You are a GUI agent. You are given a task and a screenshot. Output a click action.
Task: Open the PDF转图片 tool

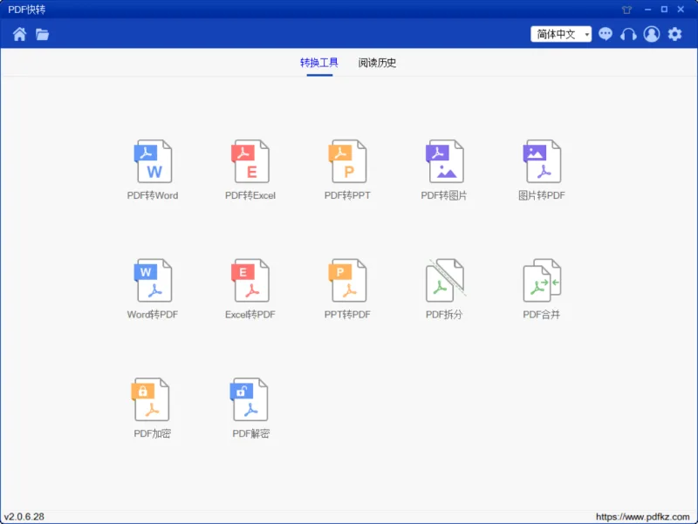tap(444, 170)
